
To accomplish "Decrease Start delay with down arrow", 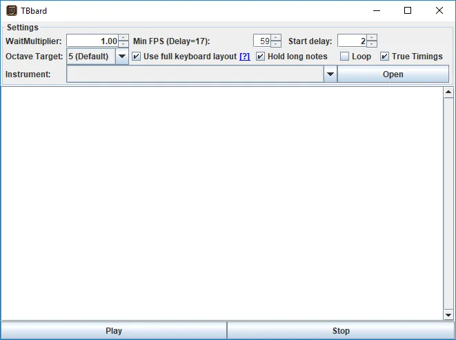I will (372, 44).
